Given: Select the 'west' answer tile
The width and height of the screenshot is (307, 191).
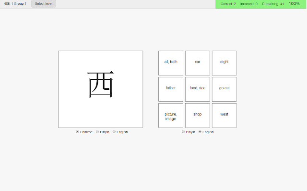Looking at the screenshot, I should point(224,116).
